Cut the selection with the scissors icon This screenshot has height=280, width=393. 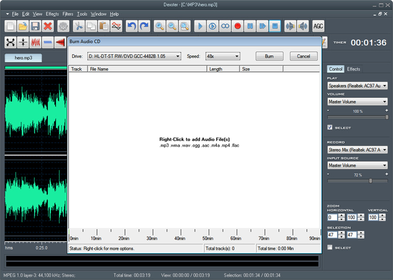79,26
